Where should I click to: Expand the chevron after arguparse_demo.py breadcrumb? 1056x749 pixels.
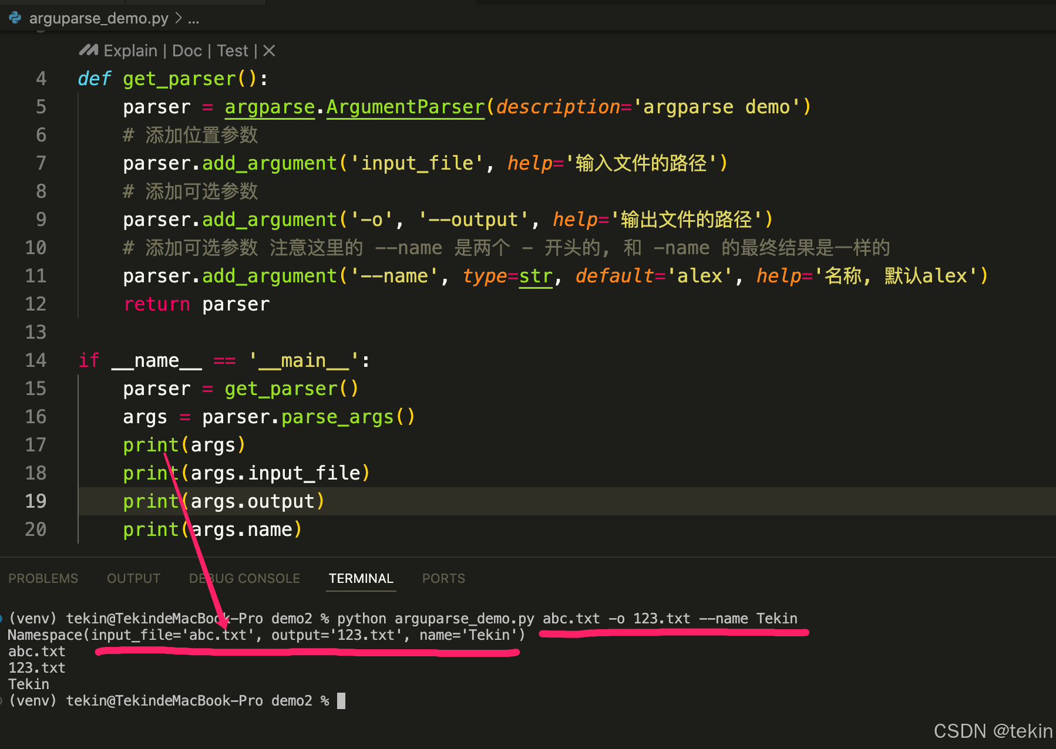[177, 18]
